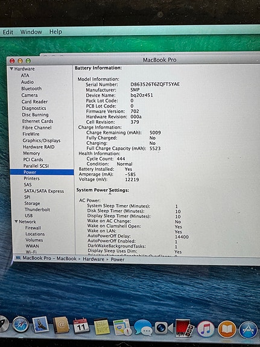Open the Photo Booth icon in Dock
Screen dimensions: 260x347
click(185, 328)
